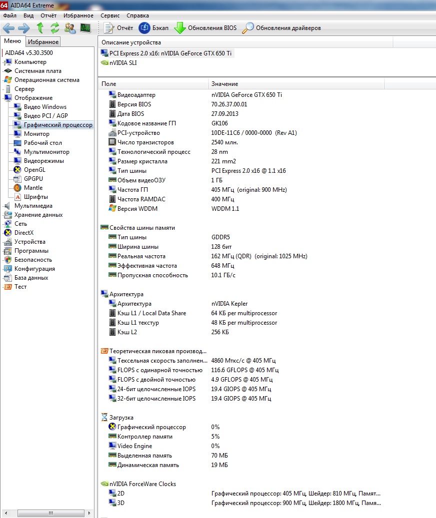The image size is (436, 518).
Task: Open the Сервис menu
Action: 110,15
